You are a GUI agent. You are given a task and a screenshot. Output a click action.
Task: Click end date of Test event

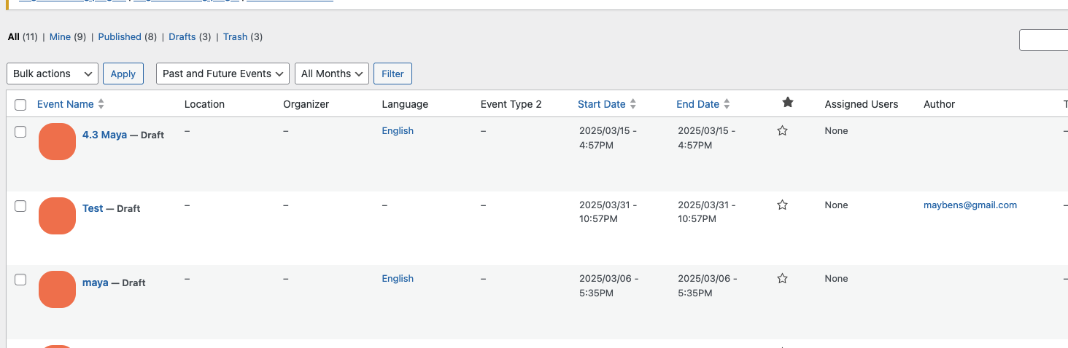pos(707,213)
